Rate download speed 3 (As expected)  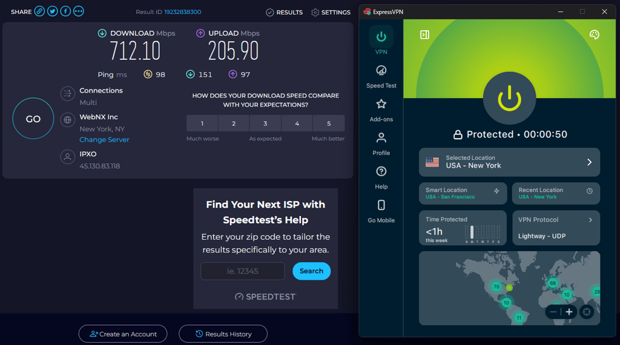click(265, 123)
